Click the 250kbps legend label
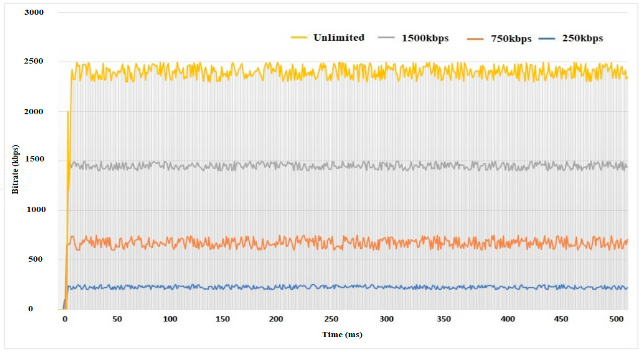The height and width of the screenshot is (352, 641). 582,38
